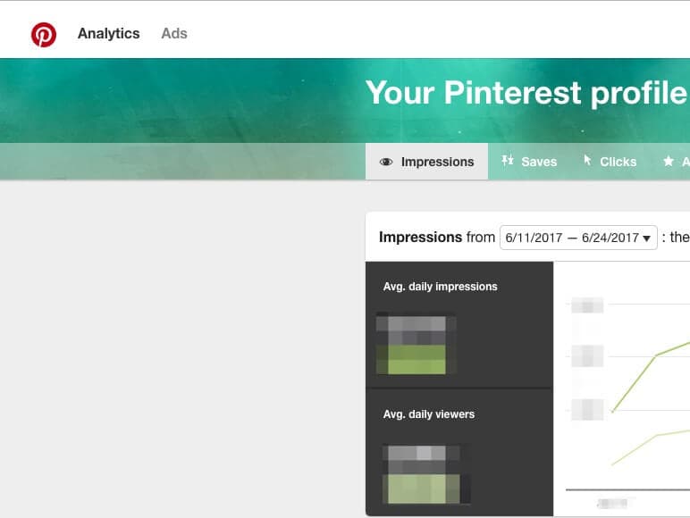The image size is (690, 518).
Task: Click the 'Your Pinterest profile' heading
Action: (527, 94)
